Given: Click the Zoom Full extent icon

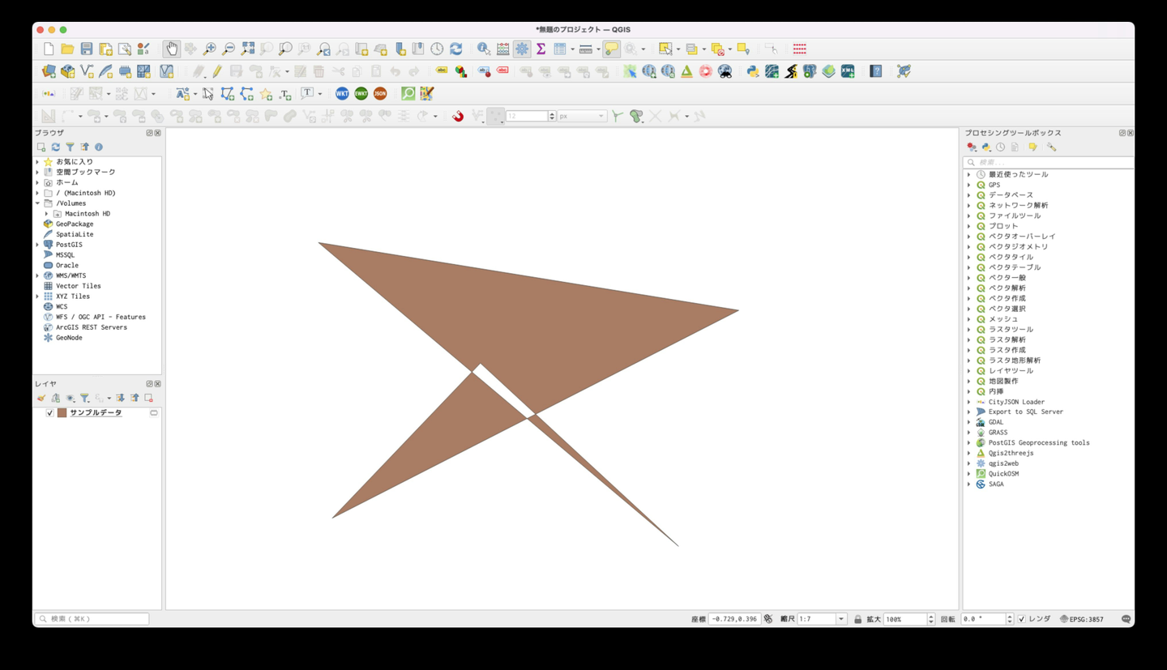Looking at the screenshot, I should [248, 49].
